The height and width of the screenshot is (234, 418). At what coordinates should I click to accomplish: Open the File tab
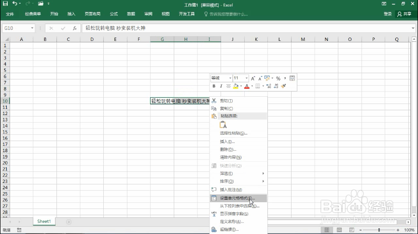tap(10, 14)
